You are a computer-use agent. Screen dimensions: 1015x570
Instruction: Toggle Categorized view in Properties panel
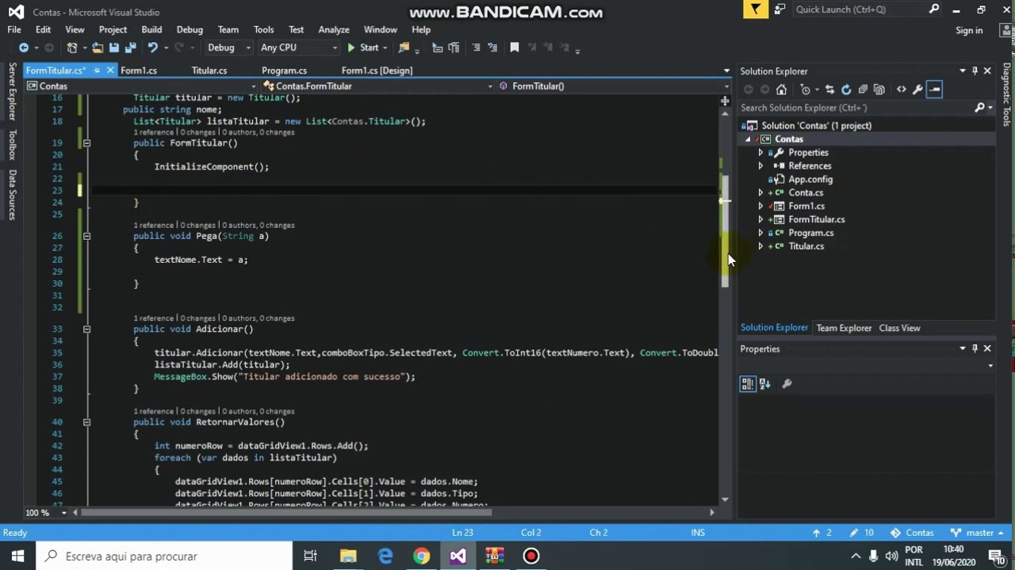(x=748, y=384)
